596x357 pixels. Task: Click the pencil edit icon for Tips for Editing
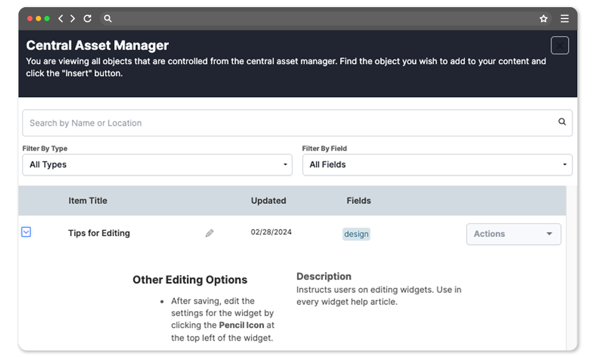click(209, 233)
